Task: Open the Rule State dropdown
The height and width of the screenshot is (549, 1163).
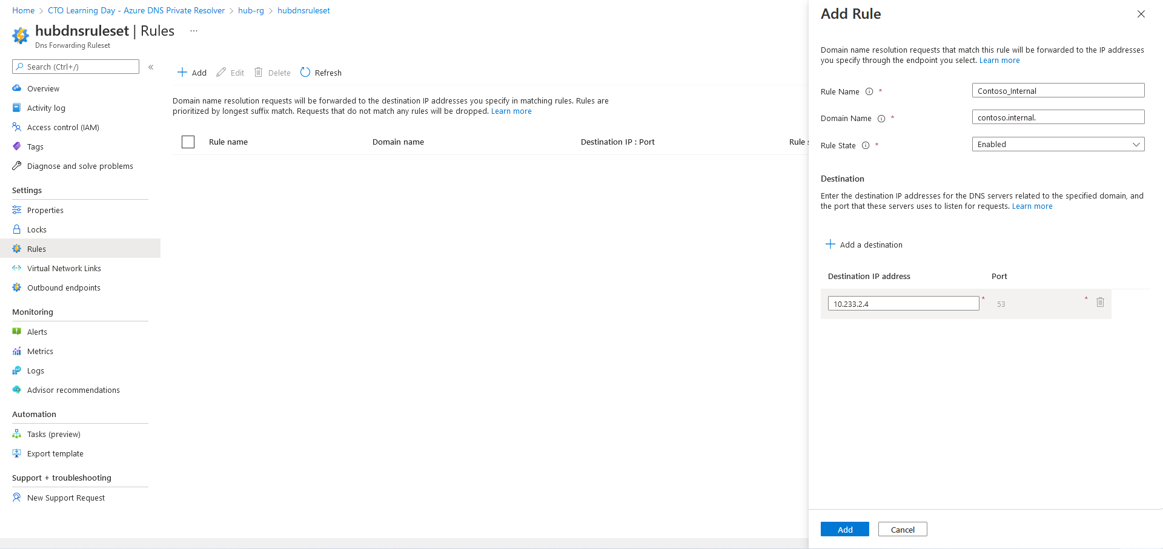Action: pyautogui.click(x=1058, y=144)
